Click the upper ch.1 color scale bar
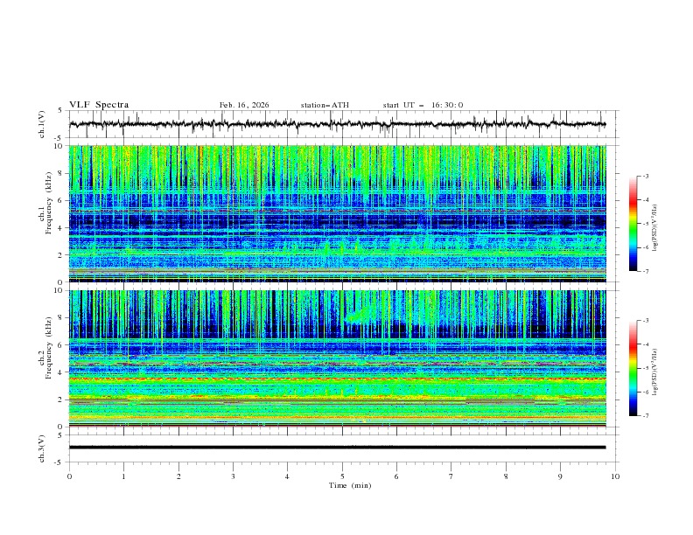The width and height of the screenshot is (693, 535). click(x=633, y=223)
